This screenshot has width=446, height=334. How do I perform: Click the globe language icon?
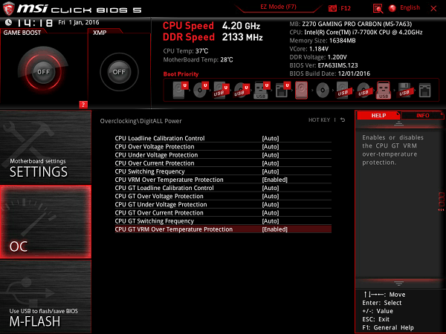[392, 8]
